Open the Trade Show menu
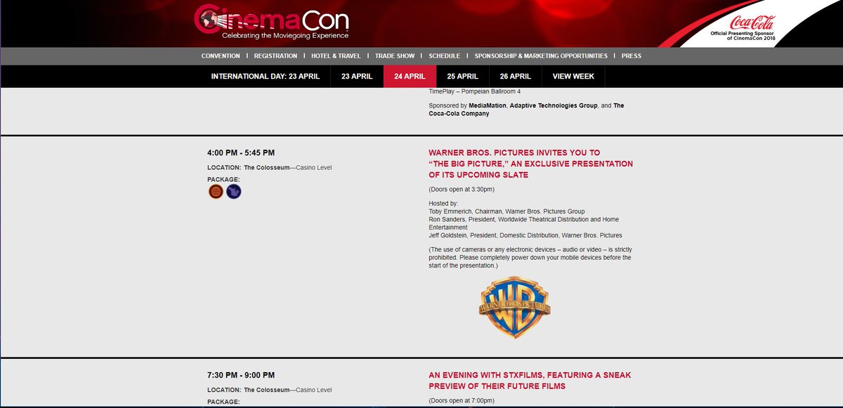843x408 pixels. point(393,56)
